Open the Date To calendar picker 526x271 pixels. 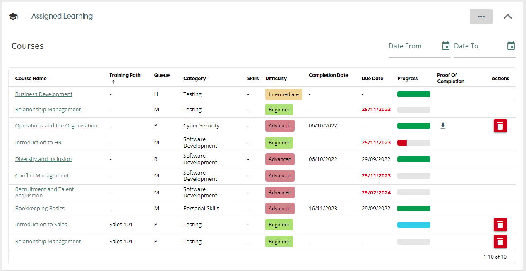coord(511,46)
